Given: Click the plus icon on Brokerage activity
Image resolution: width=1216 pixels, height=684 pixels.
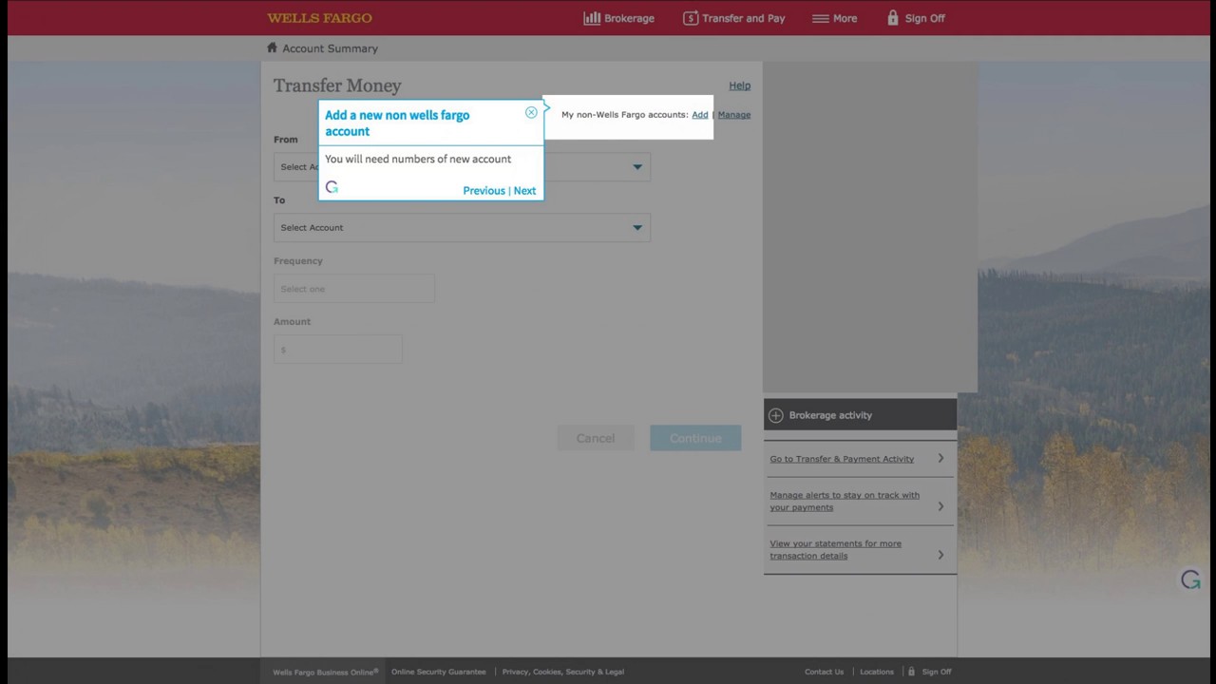Looking at the screenshot, I should [776, 415].
